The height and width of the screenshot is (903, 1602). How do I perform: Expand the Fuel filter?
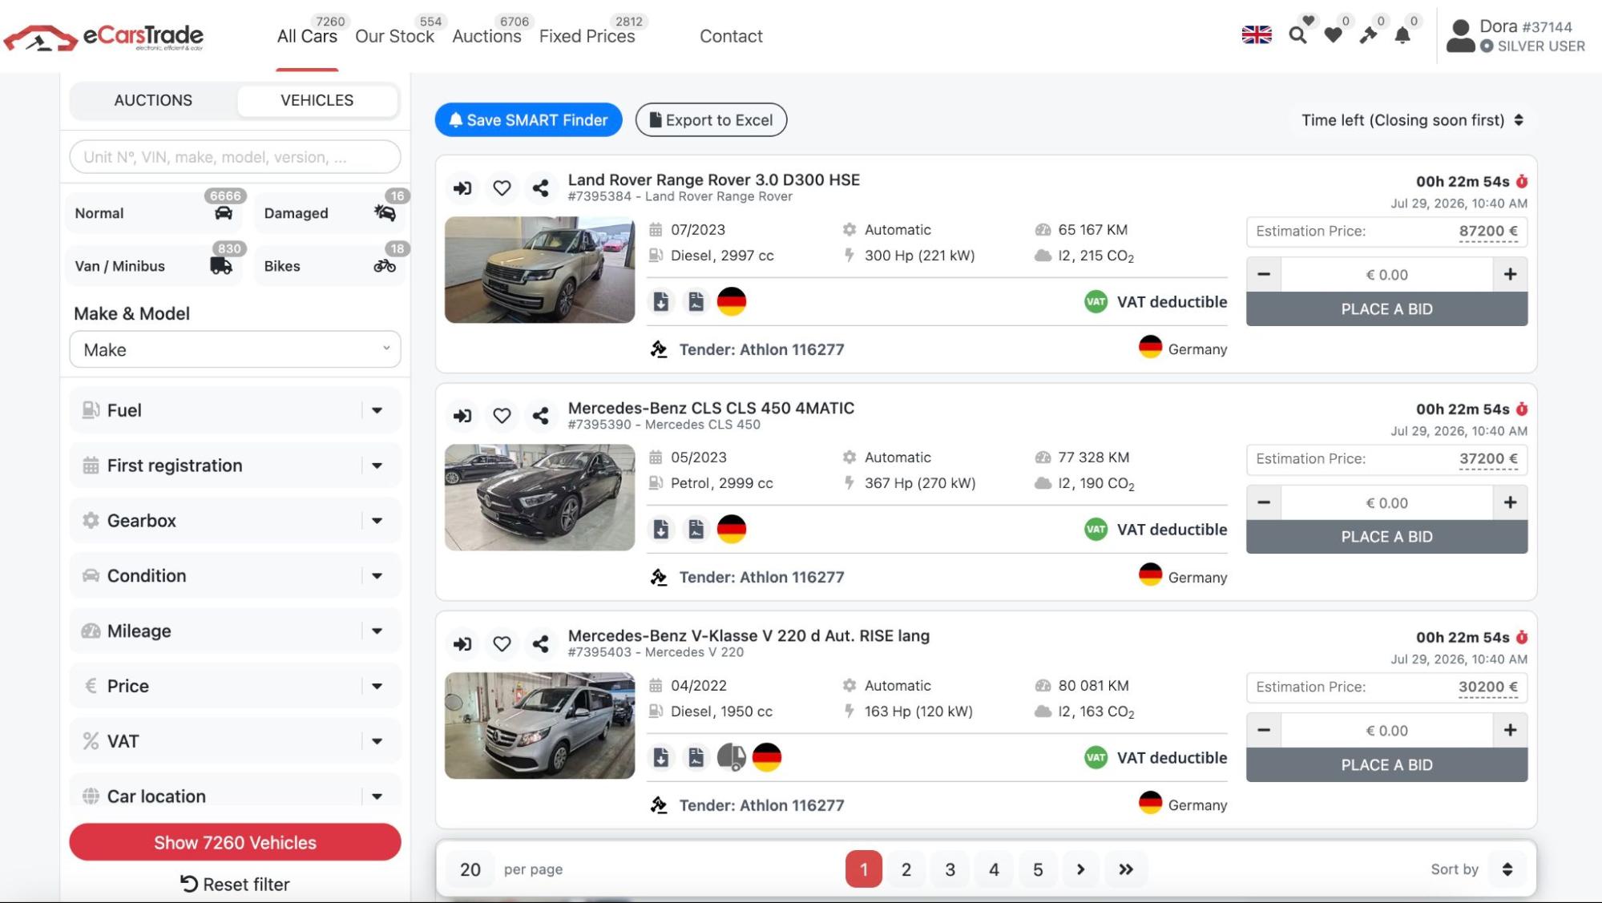[235, 410]
